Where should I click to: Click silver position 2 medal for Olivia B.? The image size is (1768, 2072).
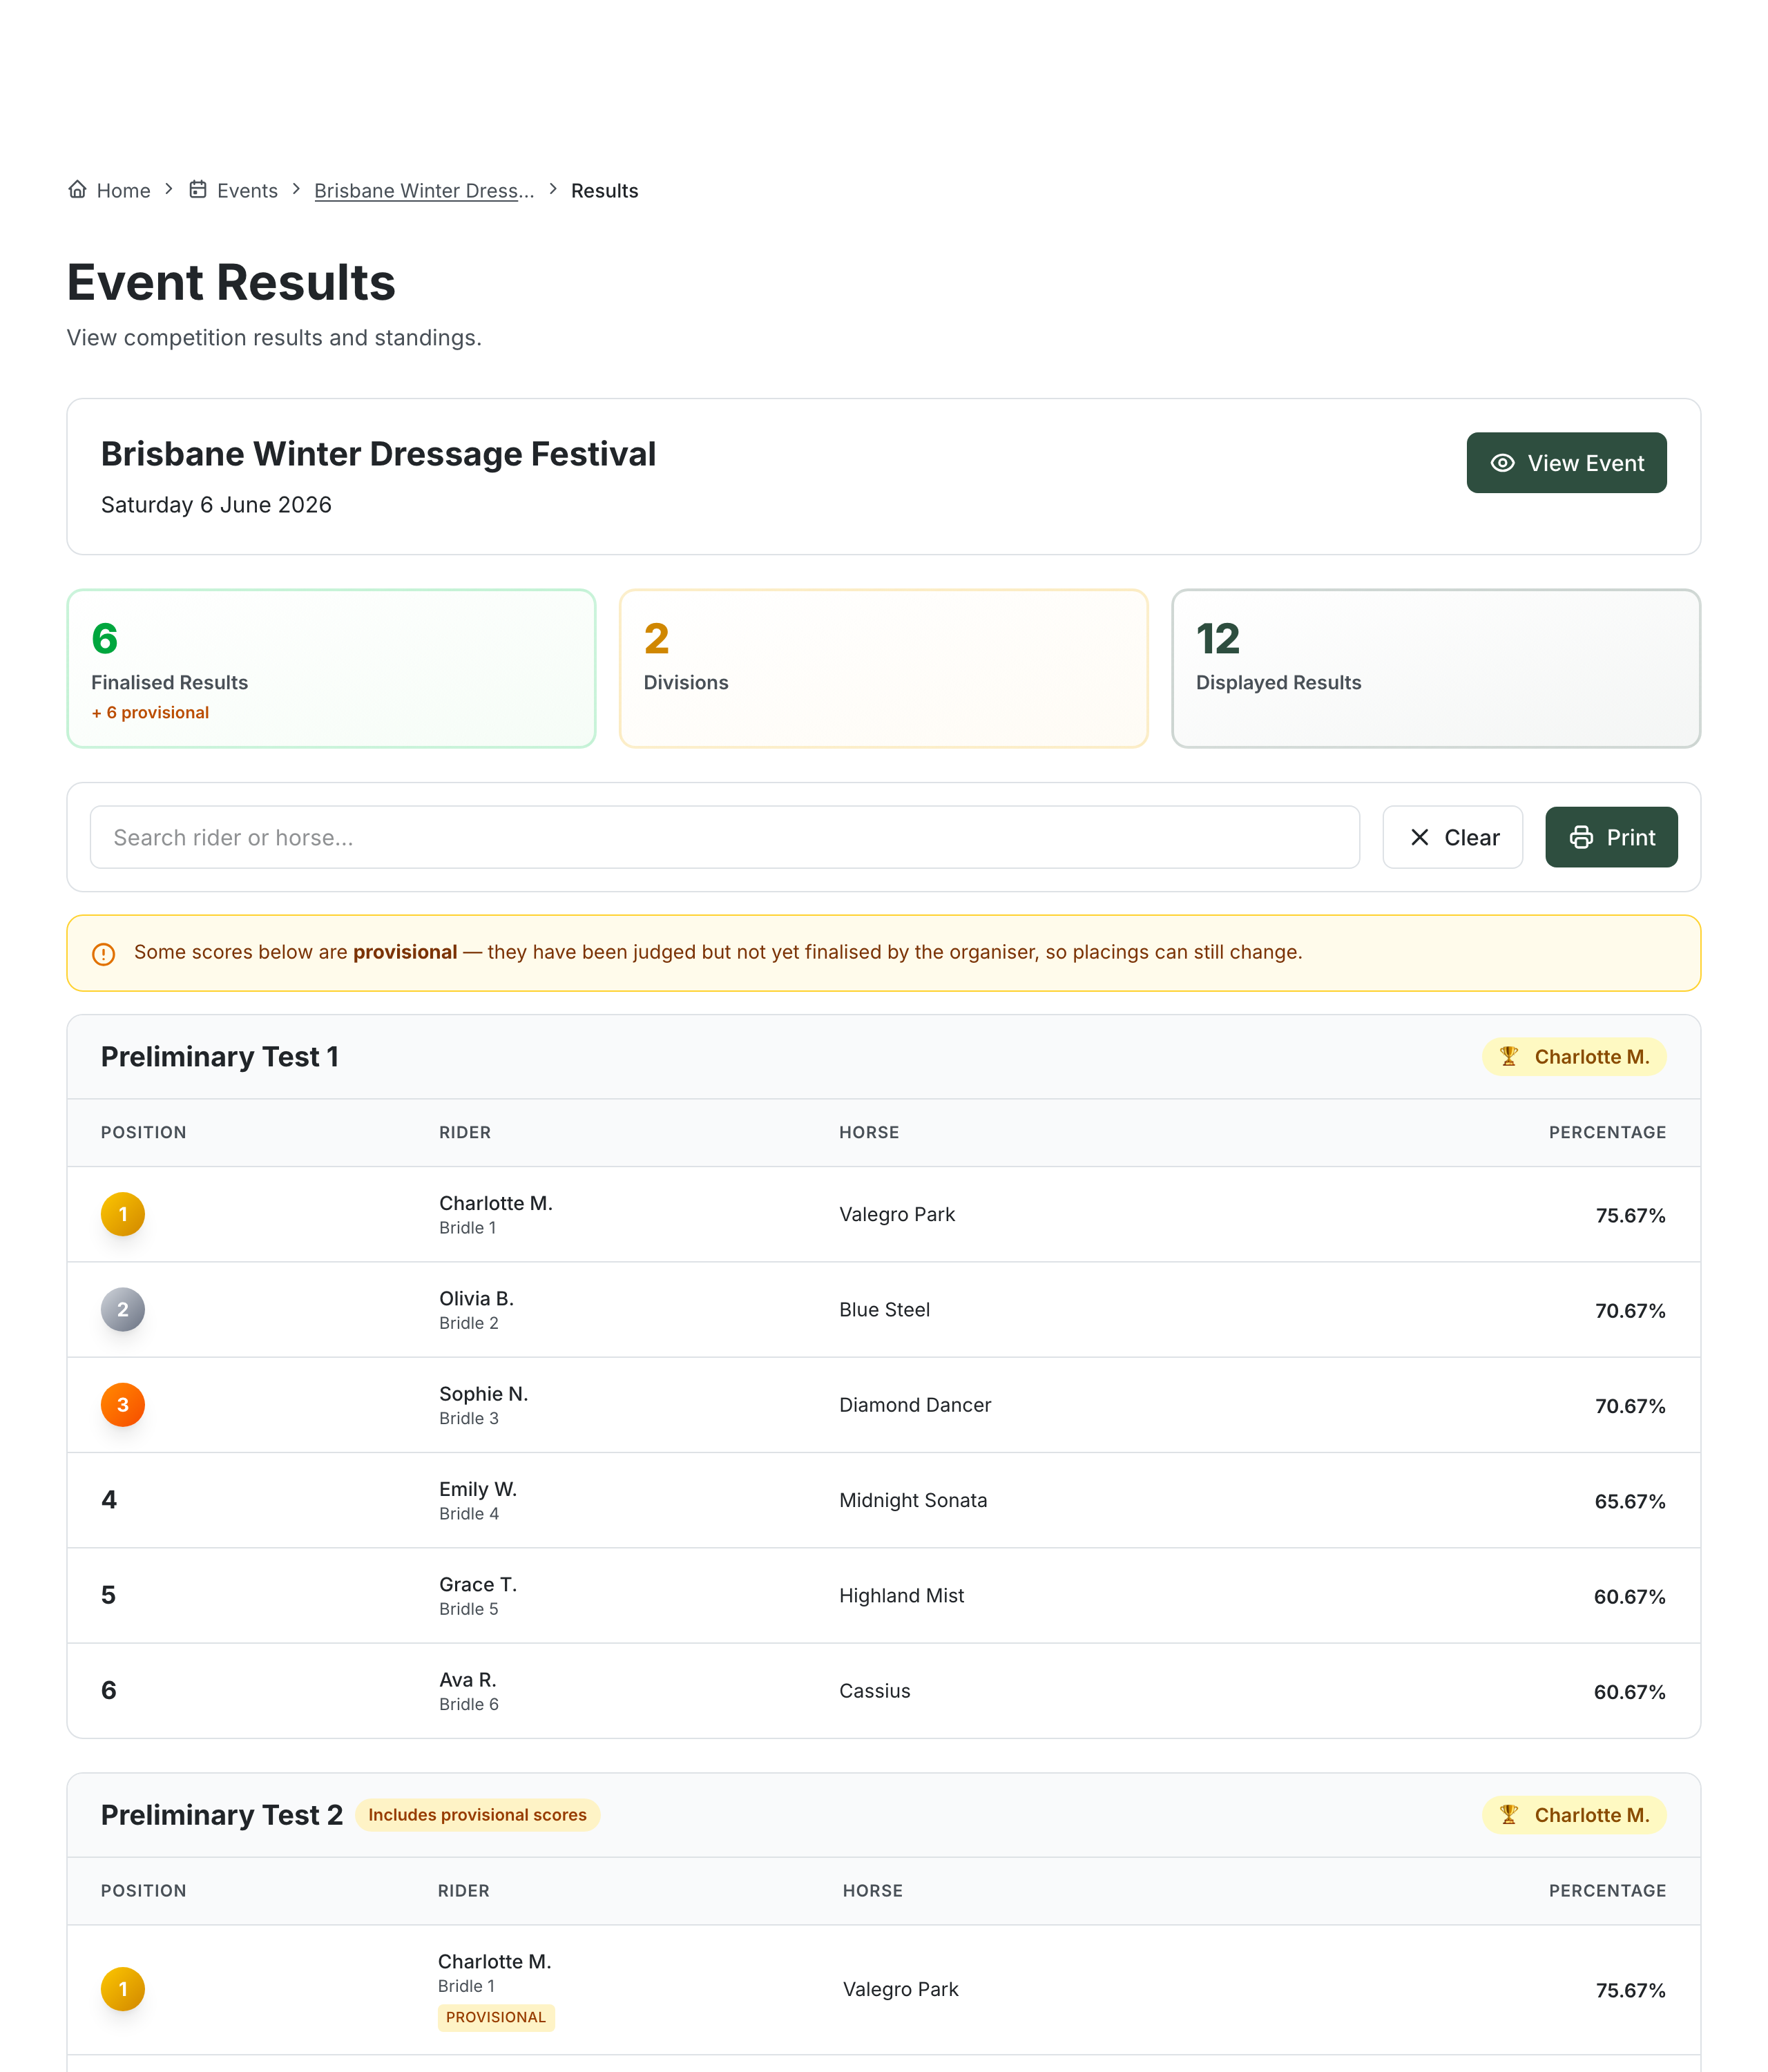click(x=123, y=1309)
